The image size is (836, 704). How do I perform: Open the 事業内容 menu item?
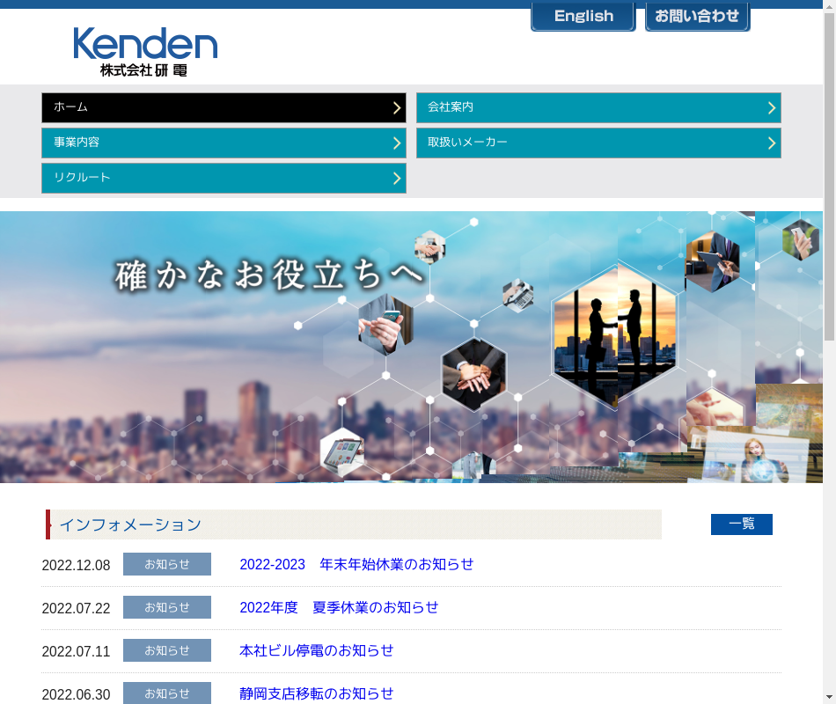224,143
